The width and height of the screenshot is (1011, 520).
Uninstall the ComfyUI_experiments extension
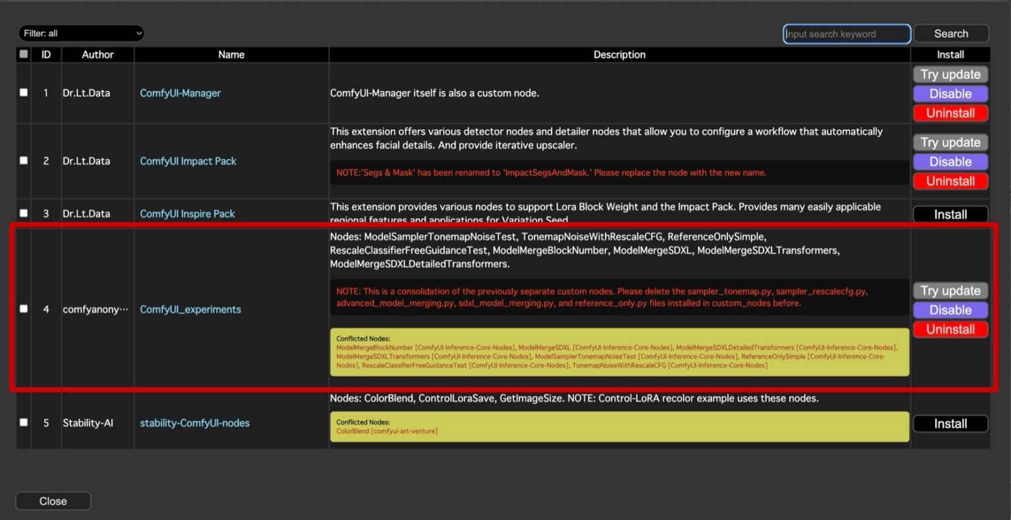click(x=950, y=329)
